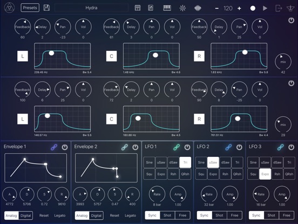Increase tempo with the plus button
Viewport: 298px width, 224px height.
pyautogui.click(x=239, y=8)
